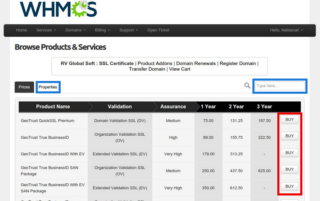Click the 155.75 price cell
The image size is (320, 201).
[236, 138]
